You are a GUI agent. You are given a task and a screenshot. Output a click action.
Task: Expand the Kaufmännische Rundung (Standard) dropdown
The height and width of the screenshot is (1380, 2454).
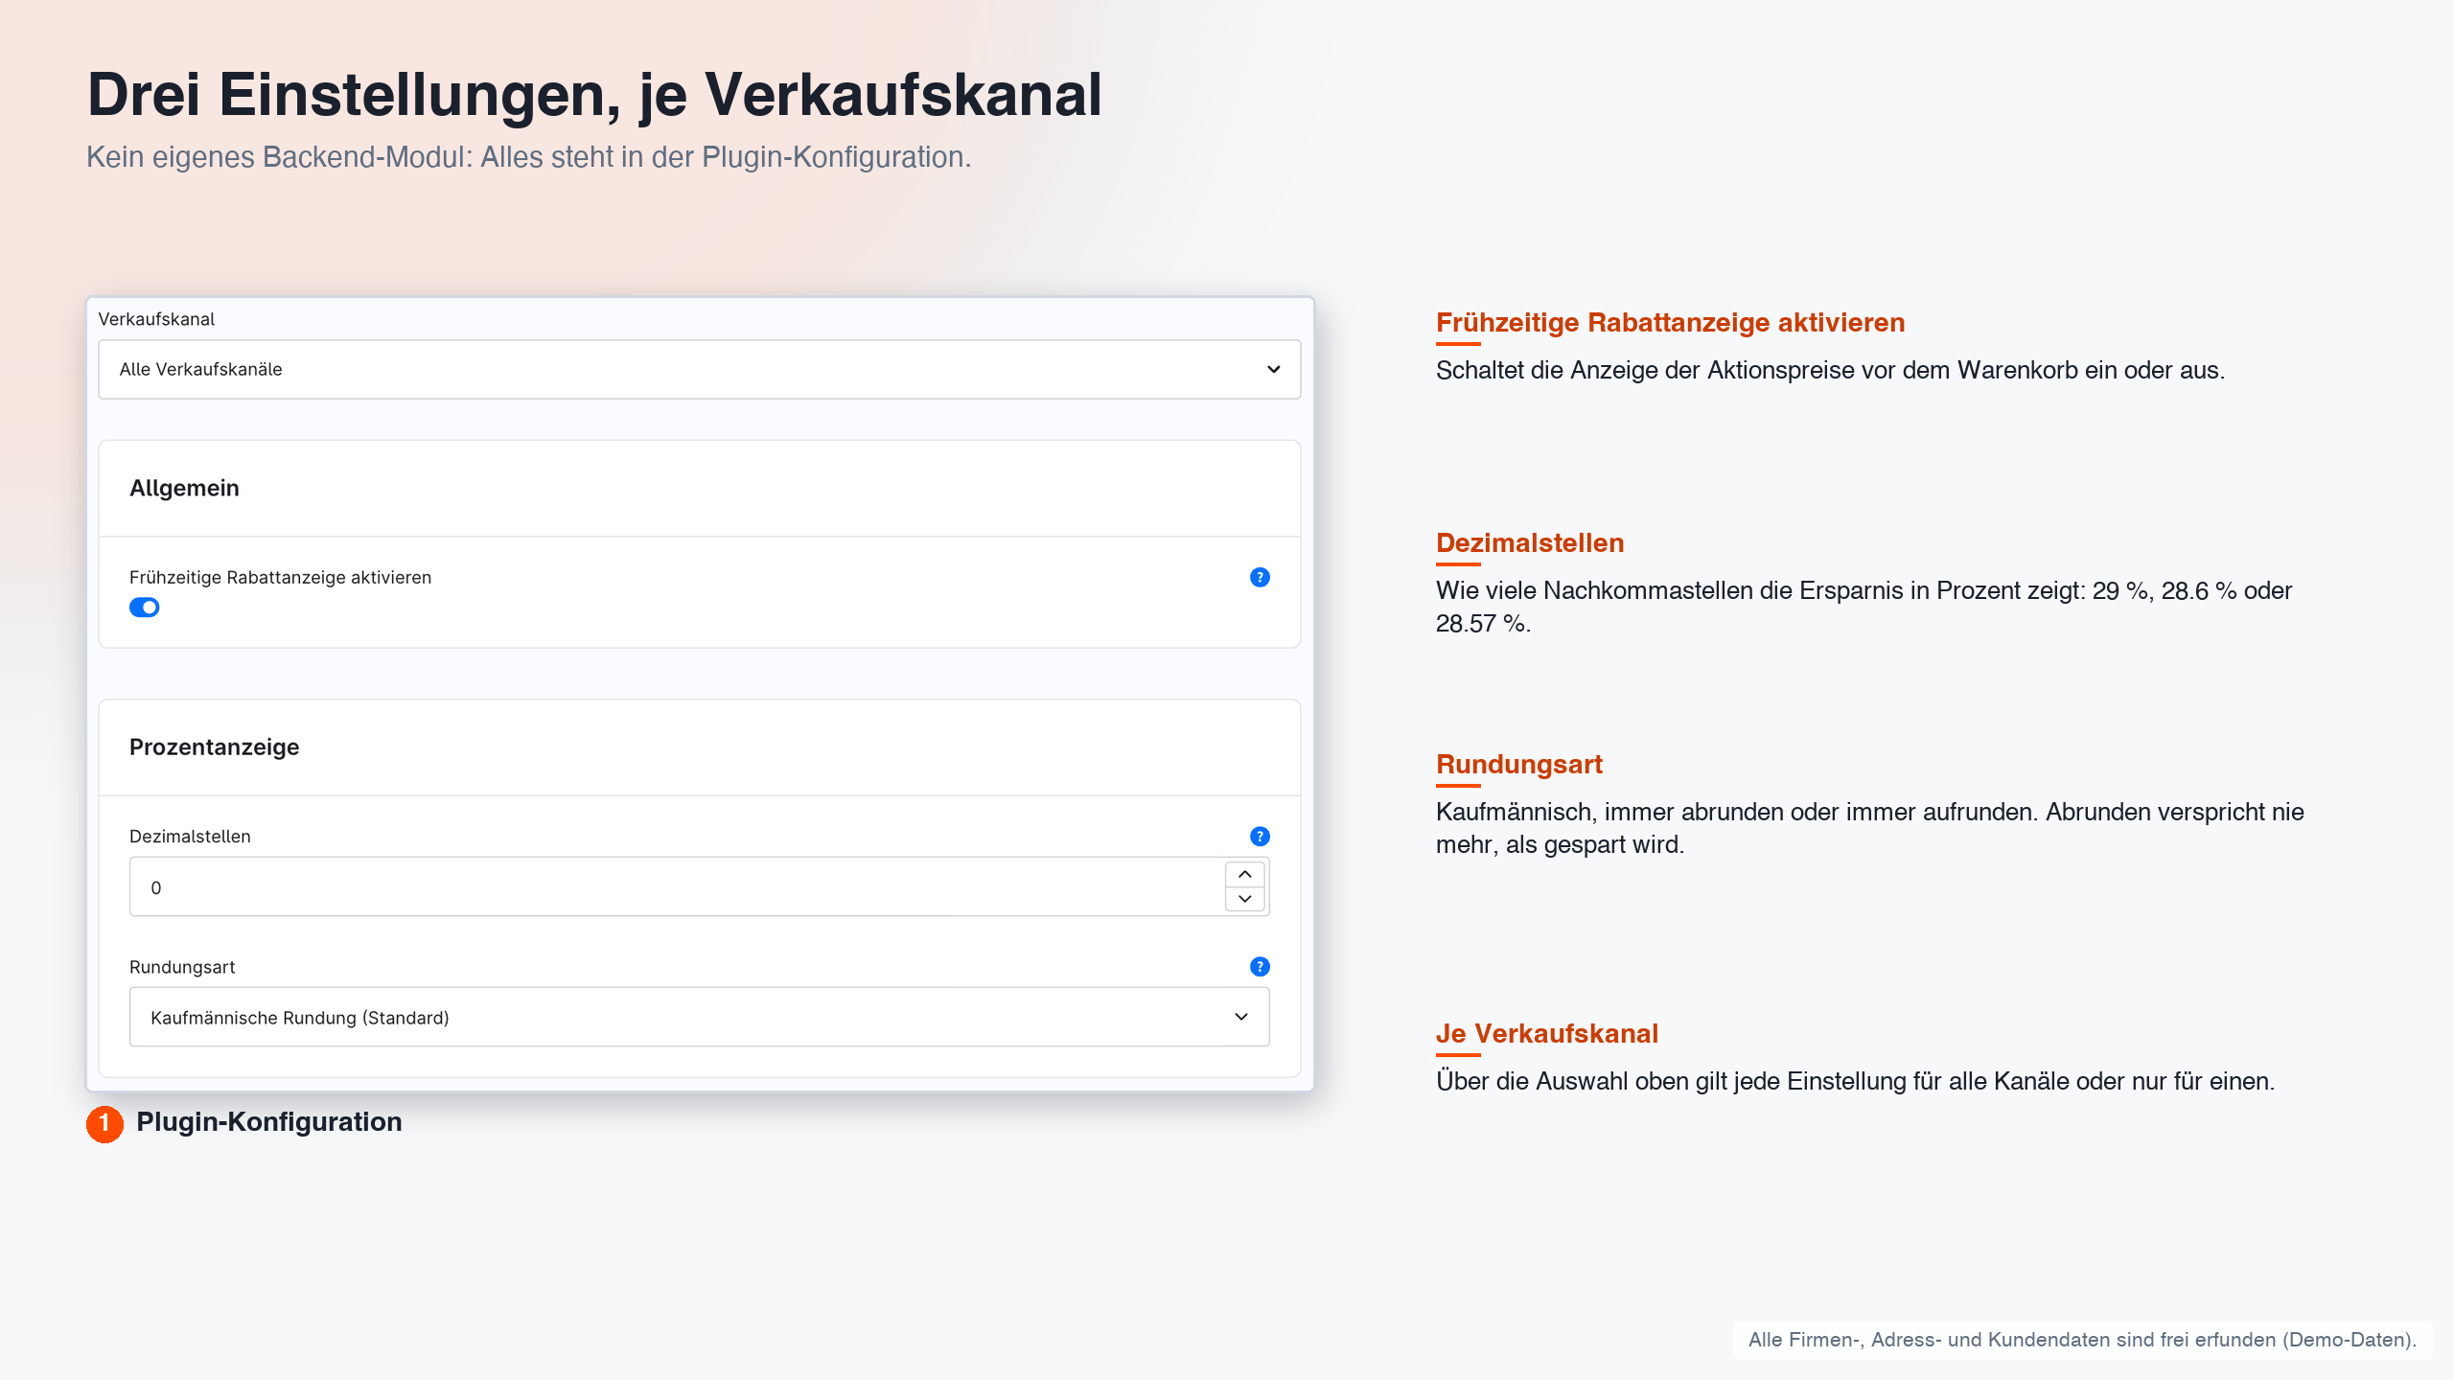pyautogui.click(x=699, y=1017)
